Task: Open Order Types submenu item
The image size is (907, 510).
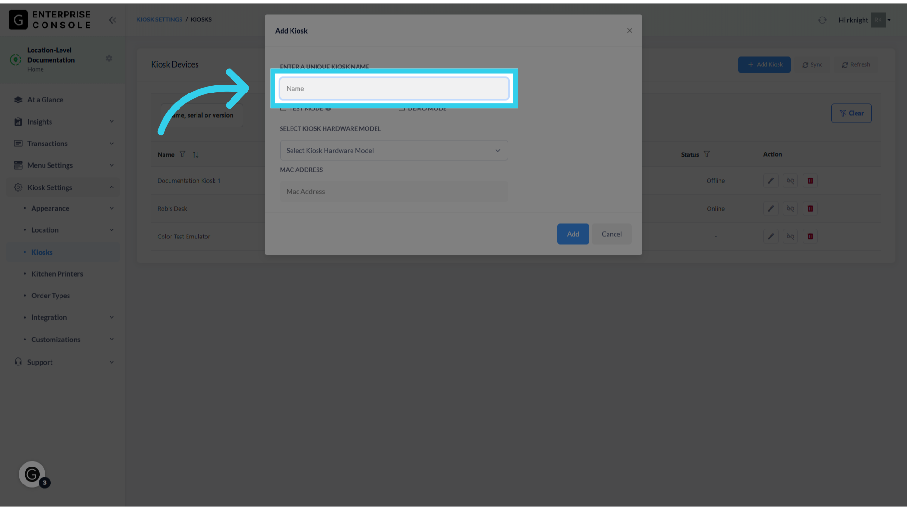Action: point(51,296)
